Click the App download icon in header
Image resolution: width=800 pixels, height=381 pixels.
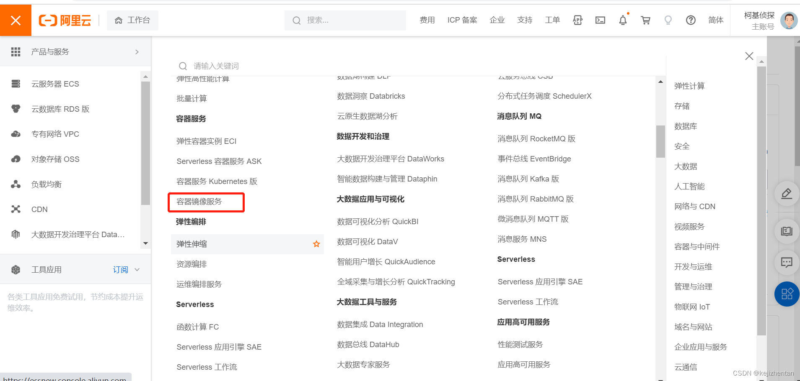pos(577,20)
